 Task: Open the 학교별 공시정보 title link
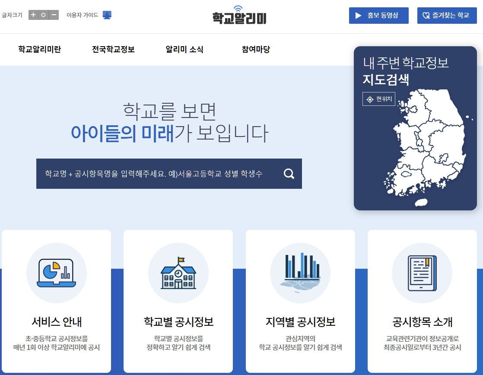(179, 322)
